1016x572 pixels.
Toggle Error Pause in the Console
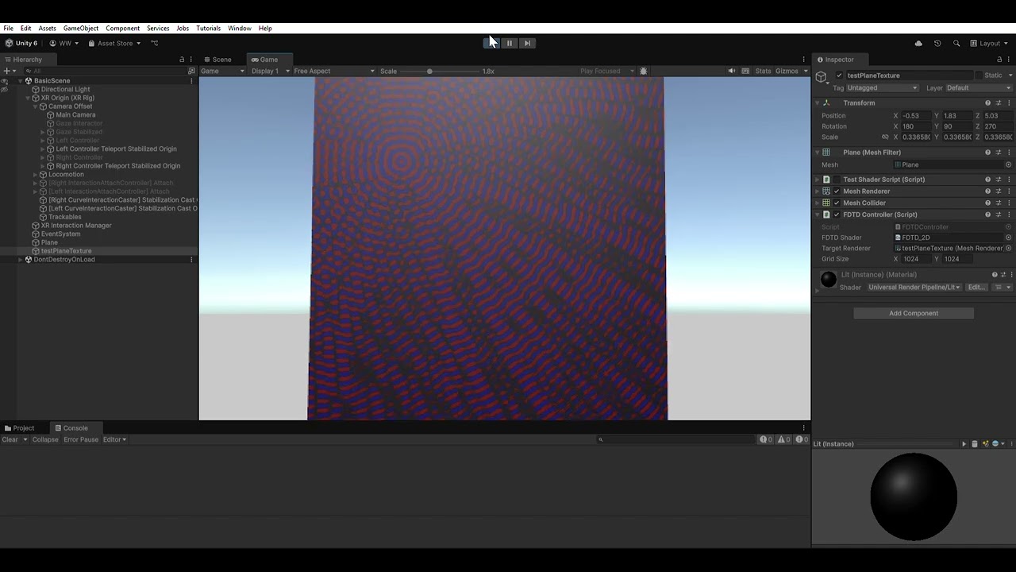(81, 439)
